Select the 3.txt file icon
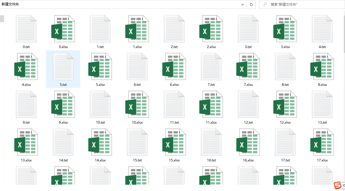The image size is (345, 191). [248, 28]
